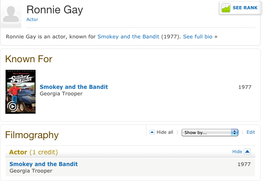The width and height of the screenshot is (263, 181).
Task: Click the See full bio link
Action: 198,37
